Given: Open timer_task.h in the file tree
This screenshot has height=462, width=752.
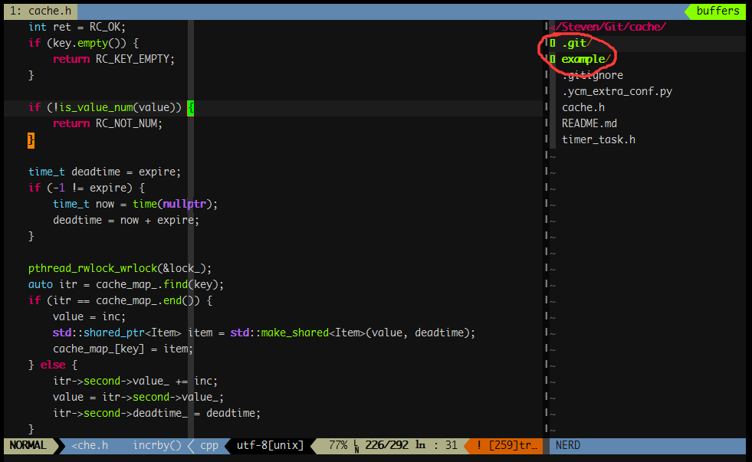Looking at the screenshot, I should click(599, 139).
